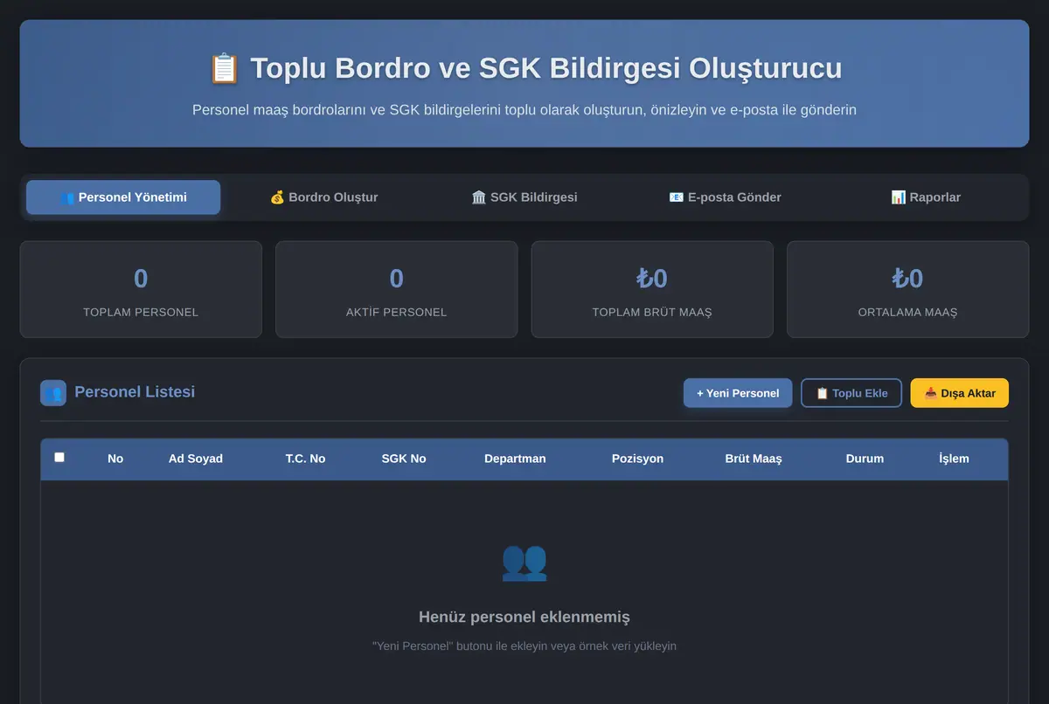Select the Toplam Brüt Maaş stat card
The width and height of the screenshot is (1049, 704).
652,289
